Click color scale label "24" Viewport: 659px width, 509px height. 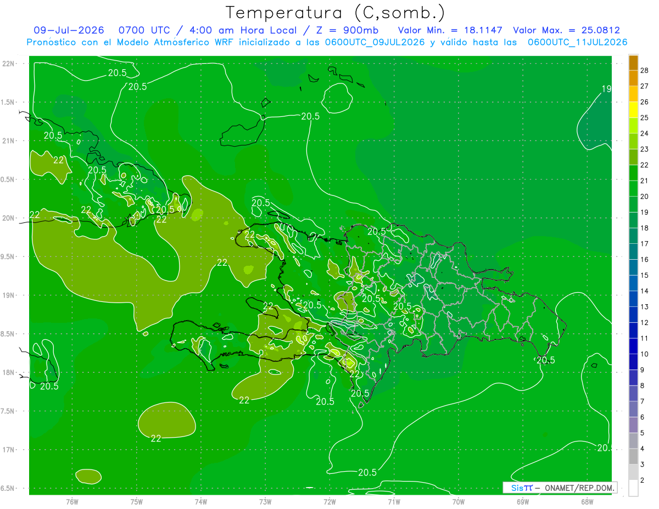(645, 133)
